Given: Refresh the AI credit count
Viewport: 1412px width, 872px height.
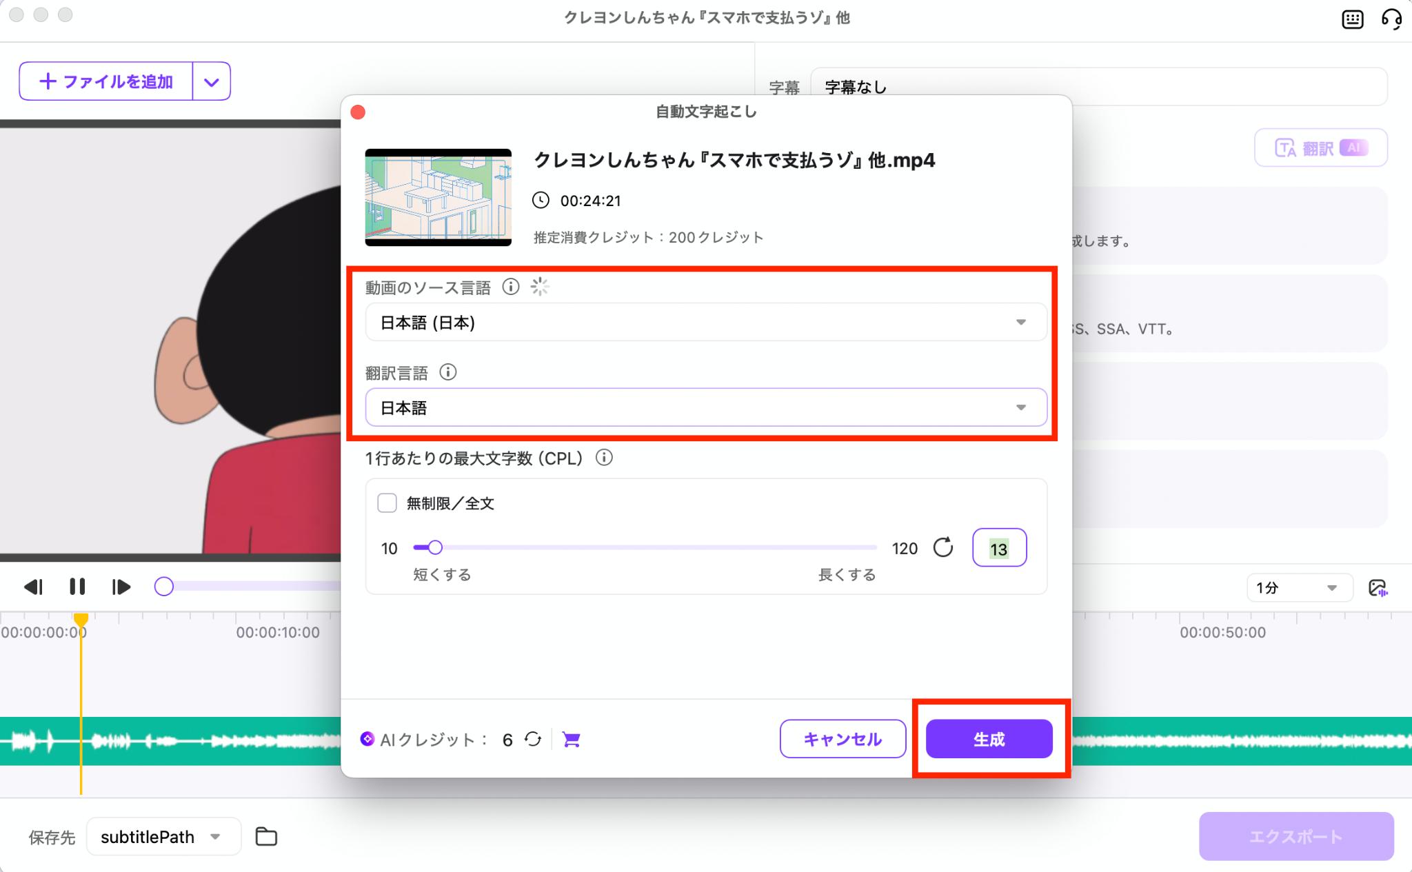Looking at the screenshot, I should coord(533,740).
